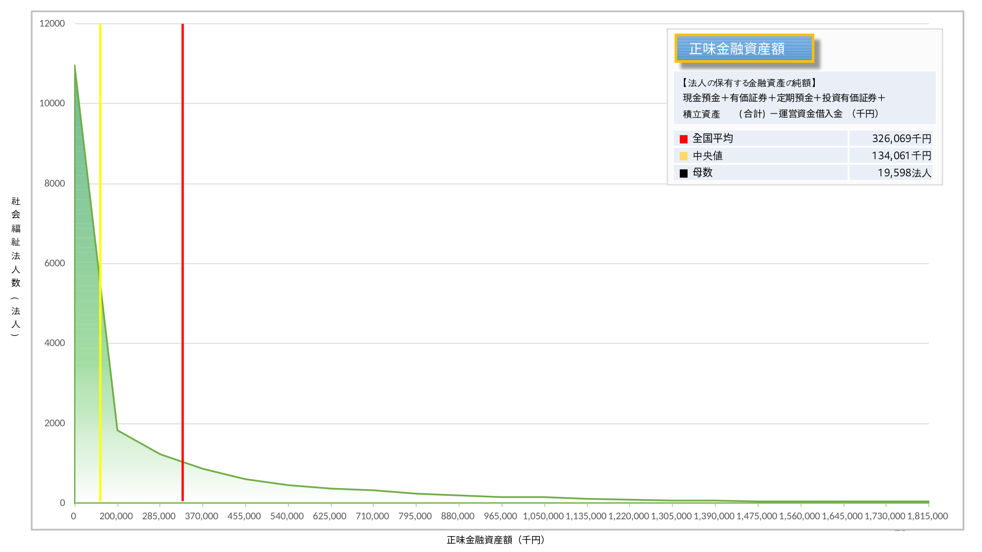Click the x-axis title 正味金融資産額（千円）
This screenshot has height=552, width=982.
click(x=495, y=540)
